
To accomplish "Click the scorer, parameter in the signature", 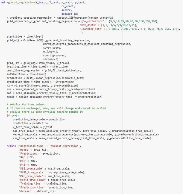I will 67,10.
